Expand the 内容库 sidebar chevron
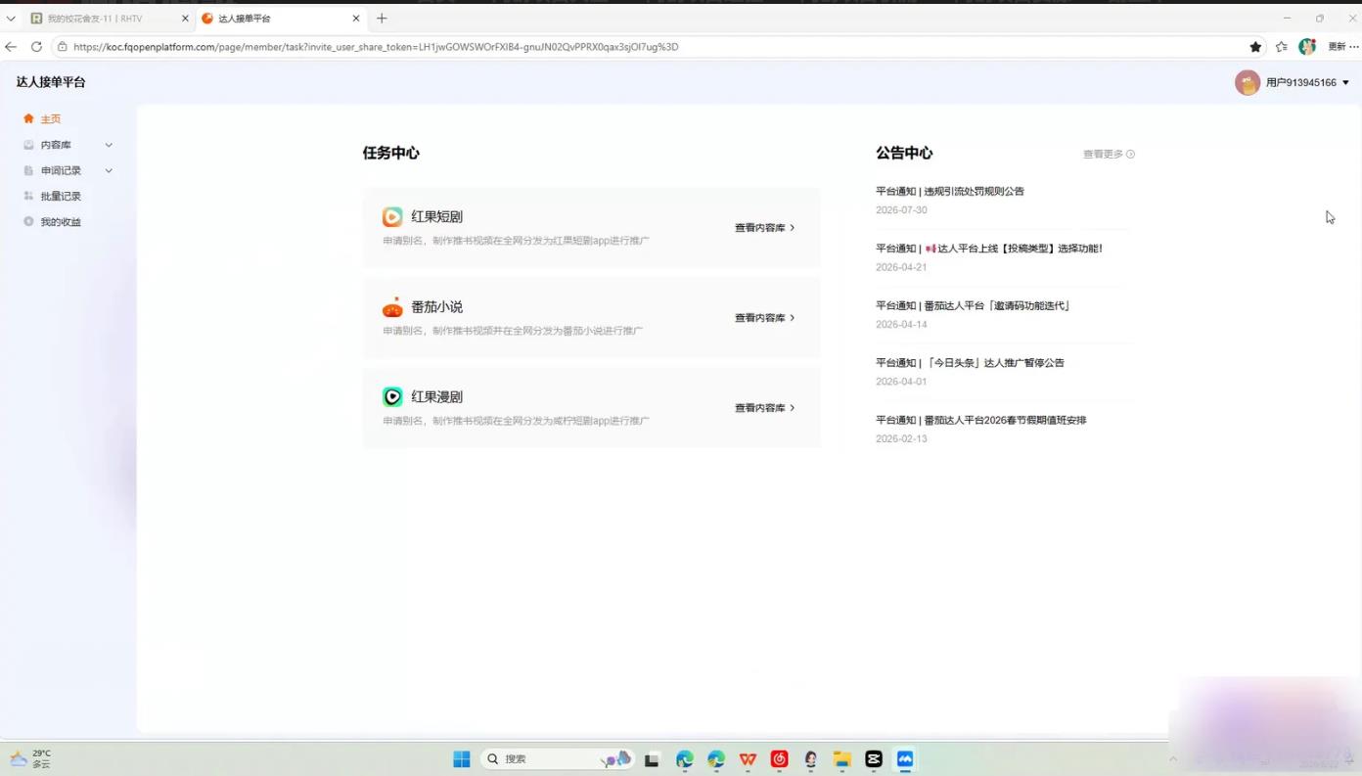 click(109, 145)
